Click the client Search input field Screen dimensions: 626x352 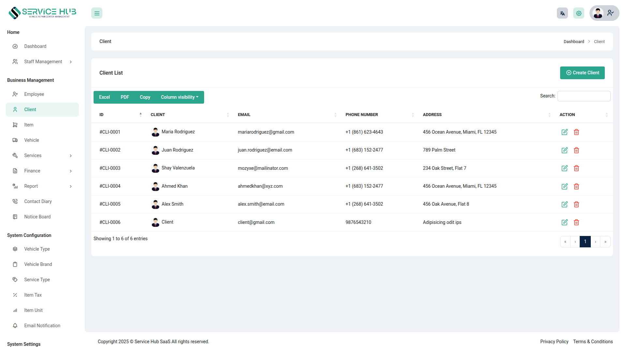[x=584, y=96]
